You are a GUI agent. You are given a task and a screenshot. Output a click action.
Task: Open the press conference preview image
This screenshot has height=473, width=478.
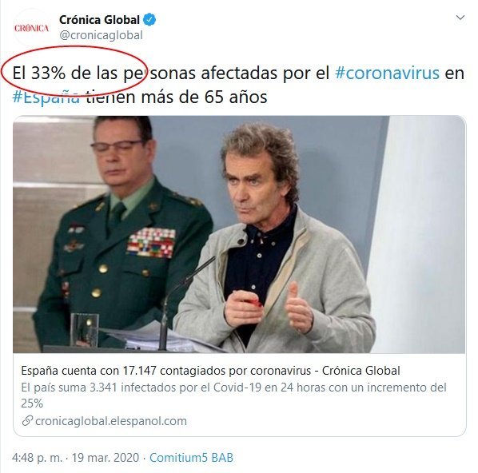click(239, 234)
